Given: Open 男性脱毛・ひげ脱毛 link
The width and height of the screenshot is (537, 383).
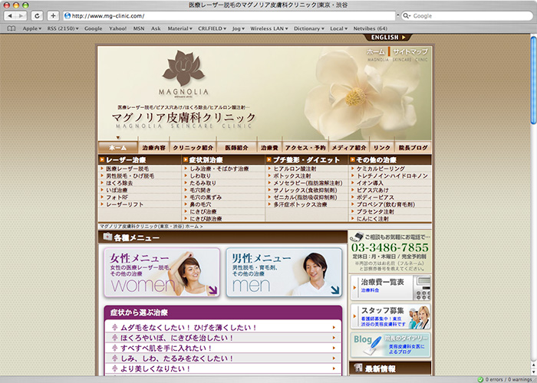Looking at the screenshot, I should tap(130, 175).
